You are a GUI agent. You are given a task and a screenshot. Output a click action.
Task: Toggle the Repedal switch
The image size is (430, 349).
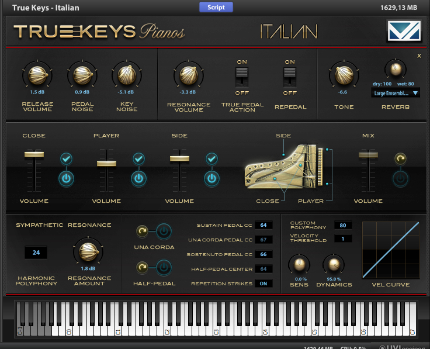290,77
